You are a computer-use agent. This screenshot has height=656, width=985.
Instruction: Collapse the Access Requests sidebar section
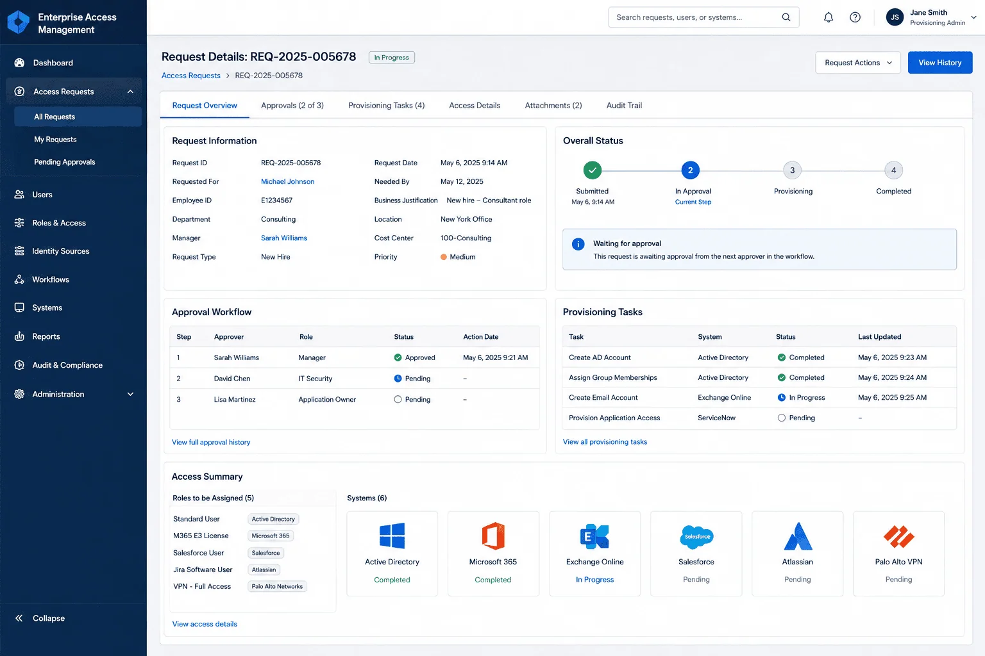130,92
